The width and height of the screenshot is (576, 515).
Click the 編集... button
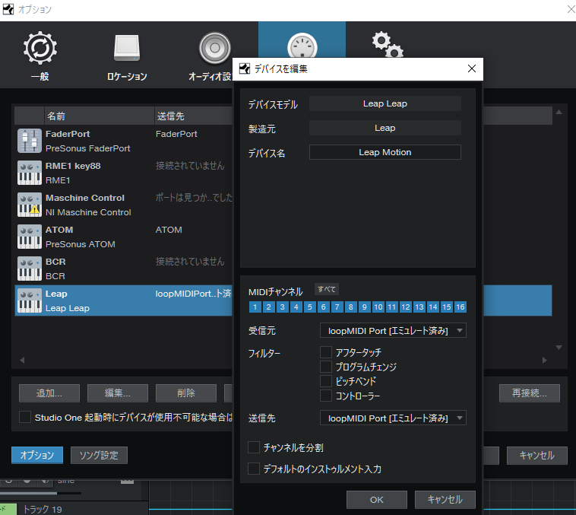click(118, 393)
